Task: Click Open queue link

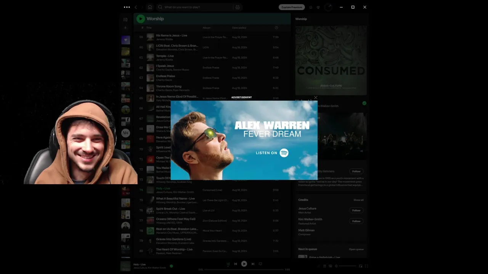Action: click(356, 249)
